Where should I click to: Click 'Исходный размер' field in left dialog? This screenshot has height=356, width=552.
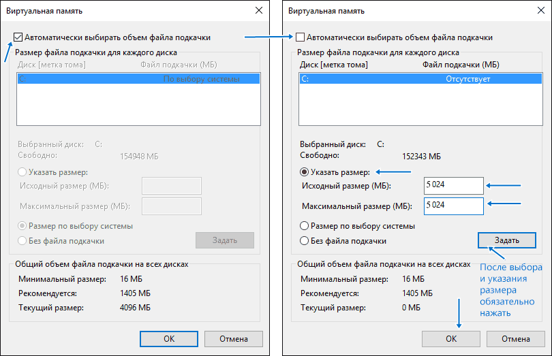172,185
